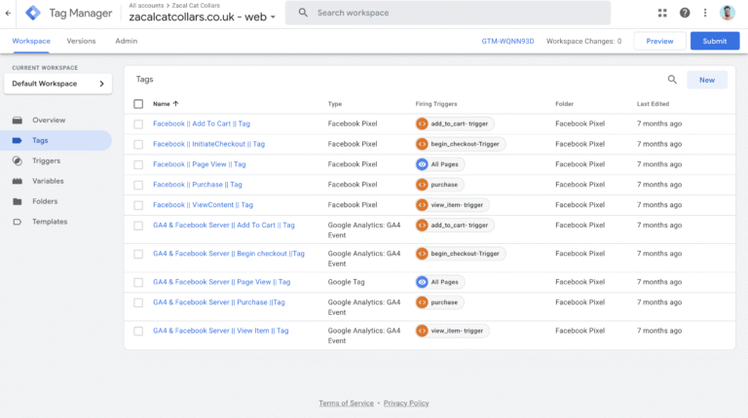The image size is (748, 418).
Task: Open the Google apps grid icon
Action: pos(663,13)
